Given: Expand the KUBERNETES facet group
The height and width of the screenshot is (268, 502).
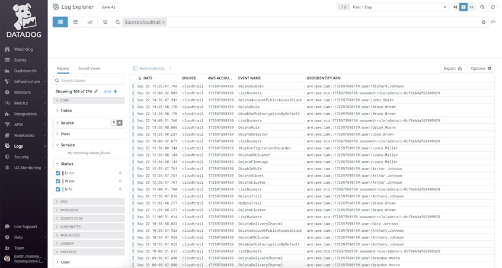Looking at the screenshot, I should click(x=89, y=226).
